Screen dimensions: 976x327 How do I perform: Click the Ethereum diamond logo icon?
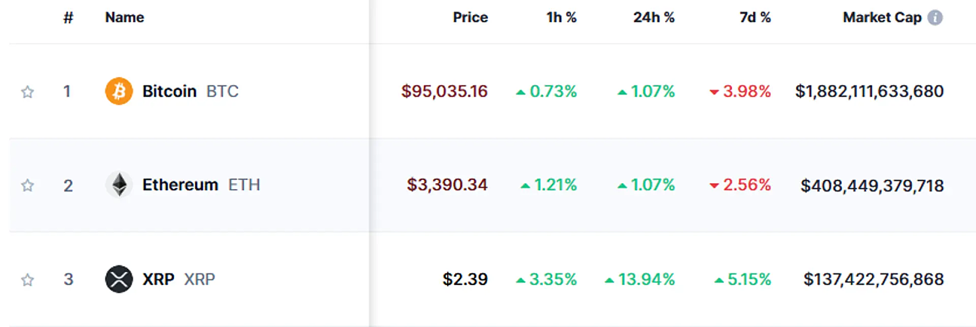(x=119, y=185)
